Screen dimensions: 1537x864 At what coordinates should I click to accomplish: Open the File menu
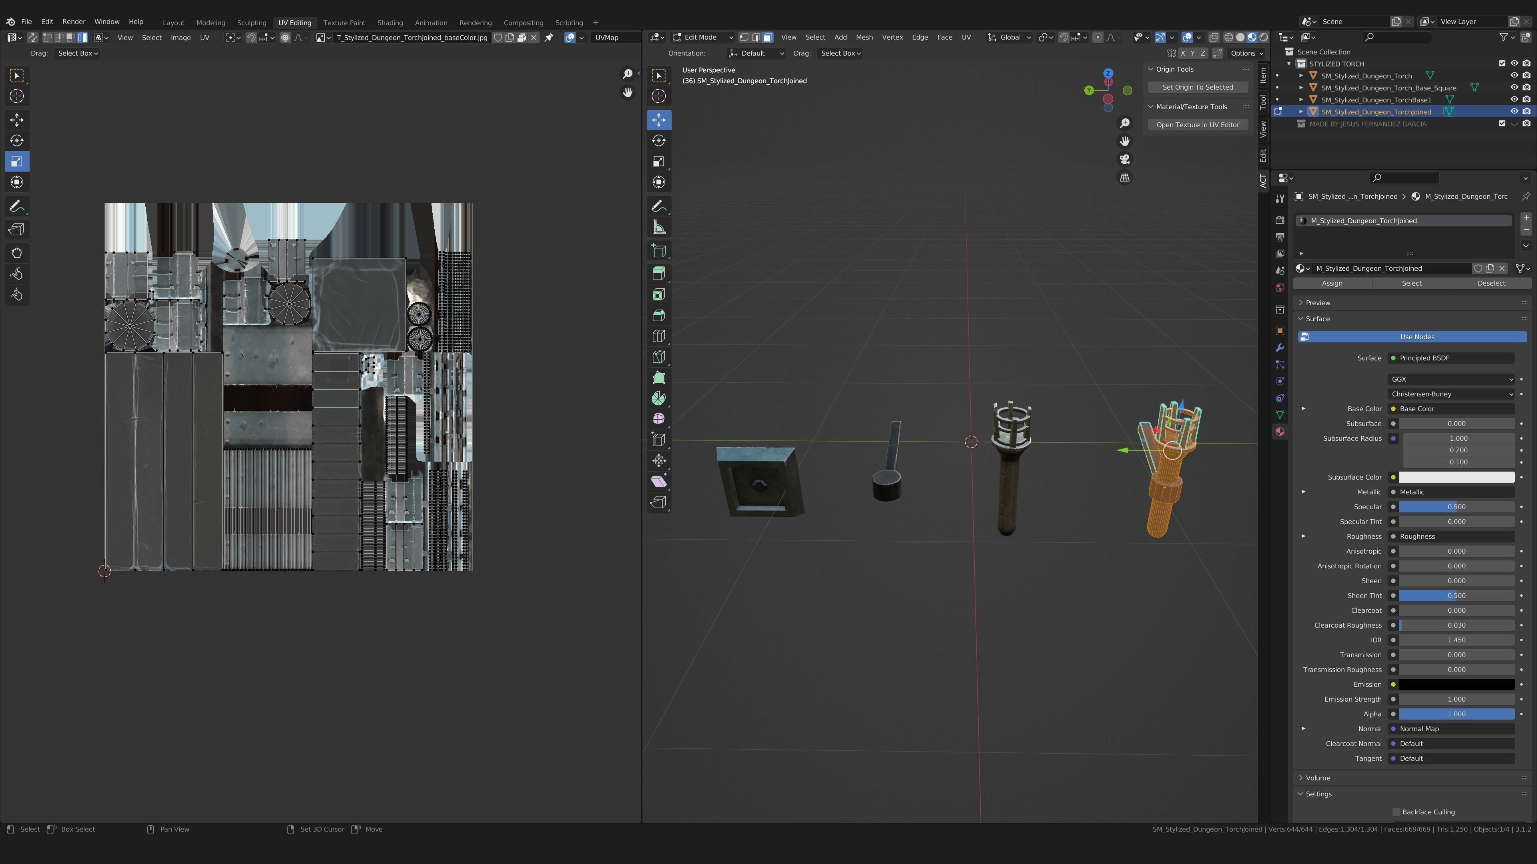(26, 22)
